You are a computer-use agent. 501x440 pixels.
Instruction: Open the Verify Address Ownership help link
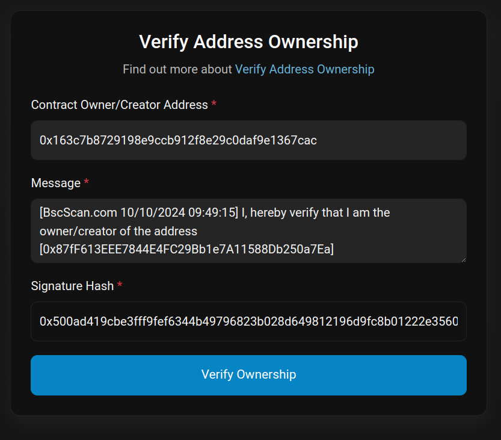click(x=304, y=69)
